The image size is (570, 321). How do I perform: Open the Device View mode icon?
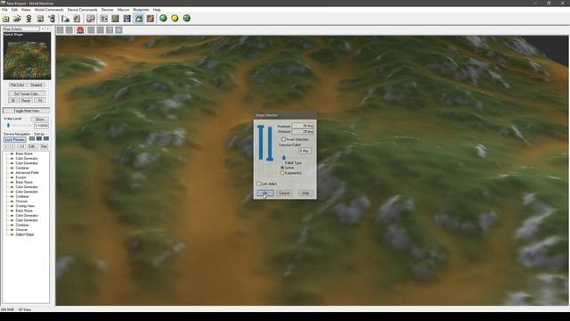103,19
